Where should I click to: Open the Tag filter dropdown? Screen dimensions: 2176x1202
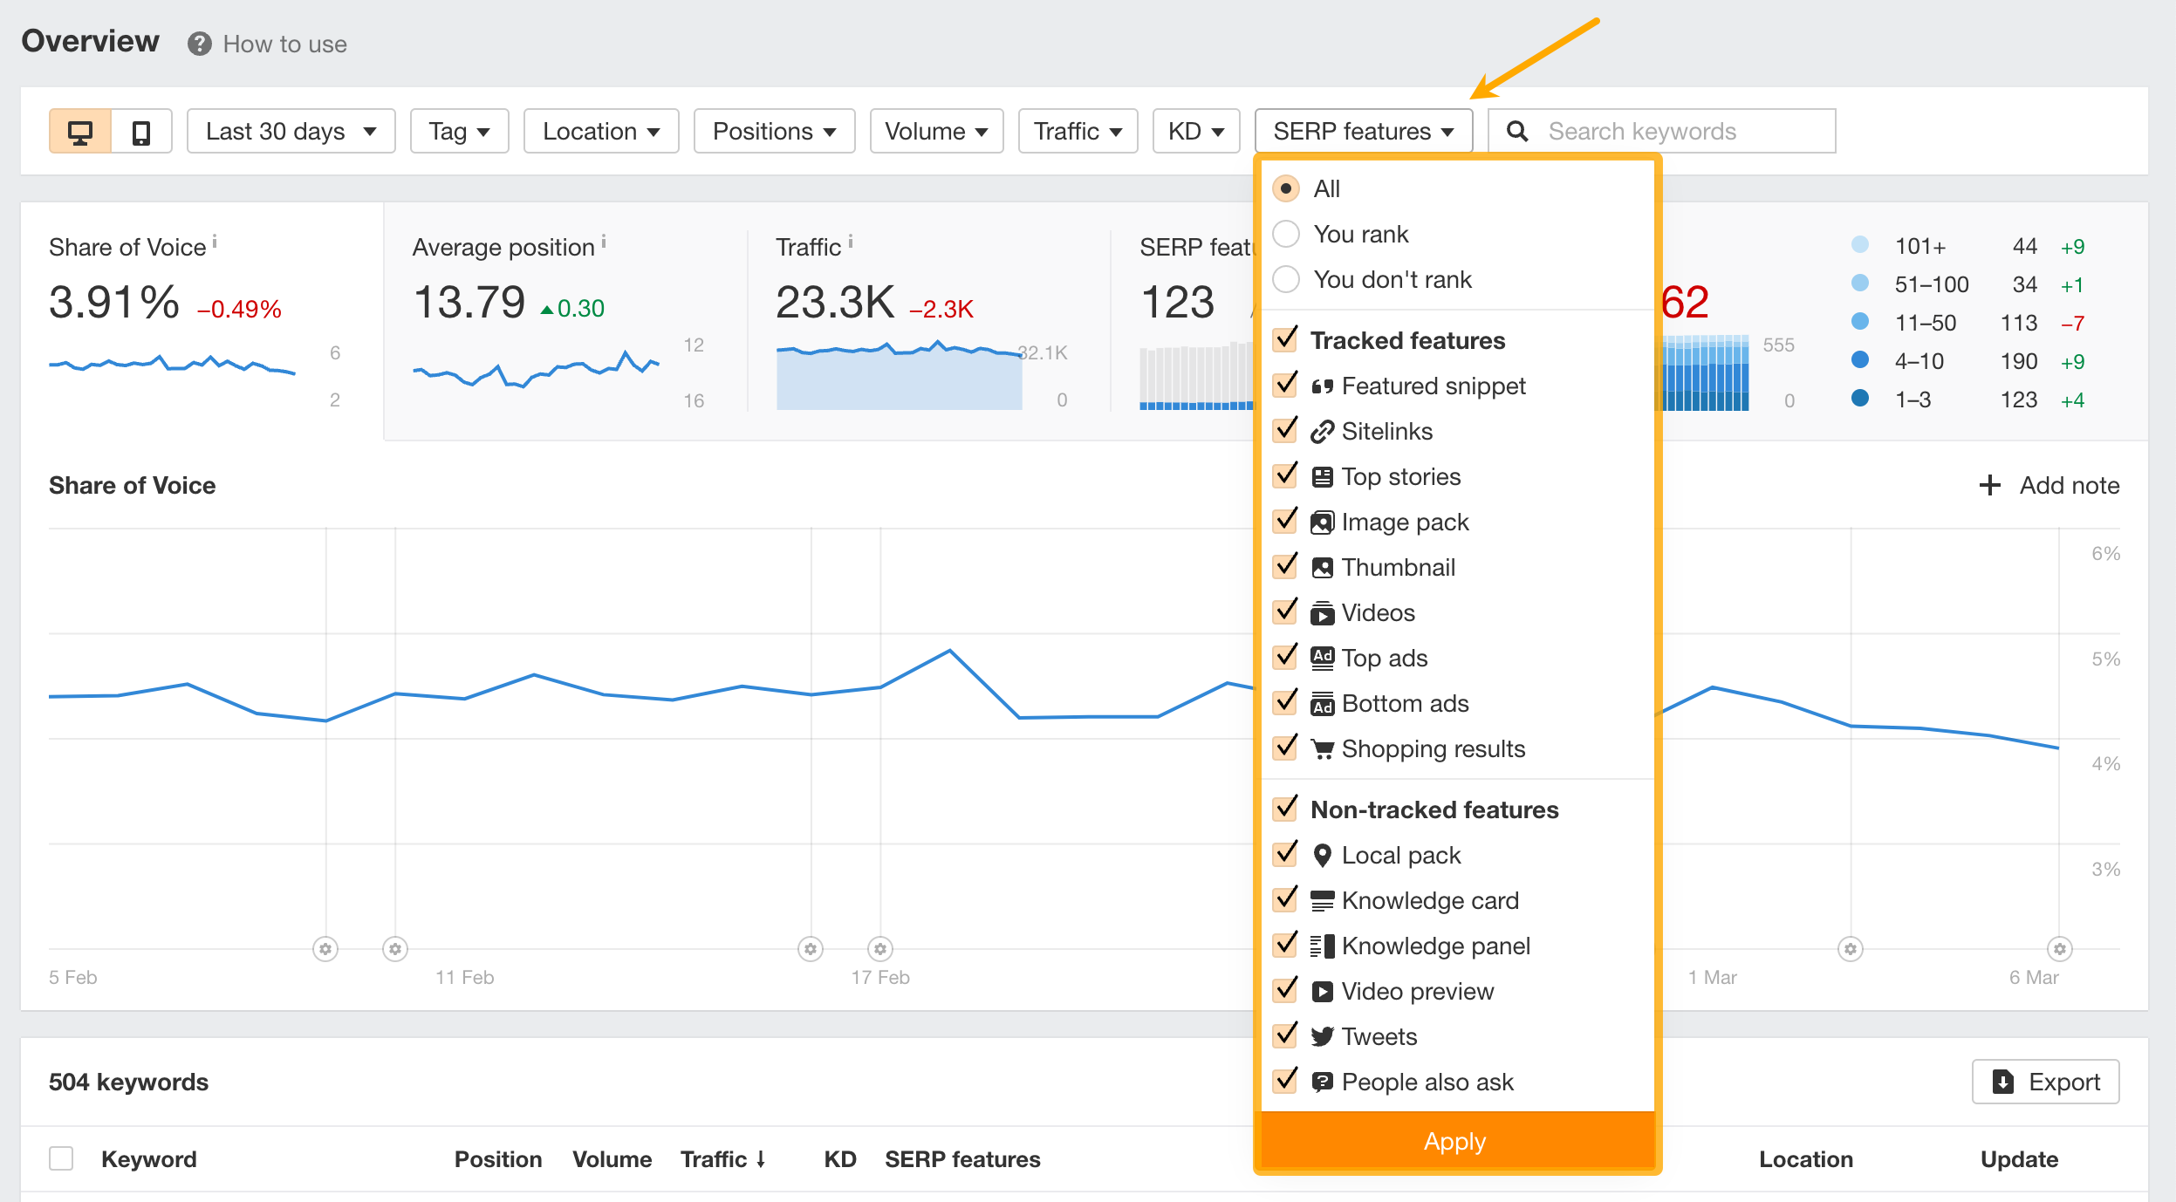click(460, 132)
